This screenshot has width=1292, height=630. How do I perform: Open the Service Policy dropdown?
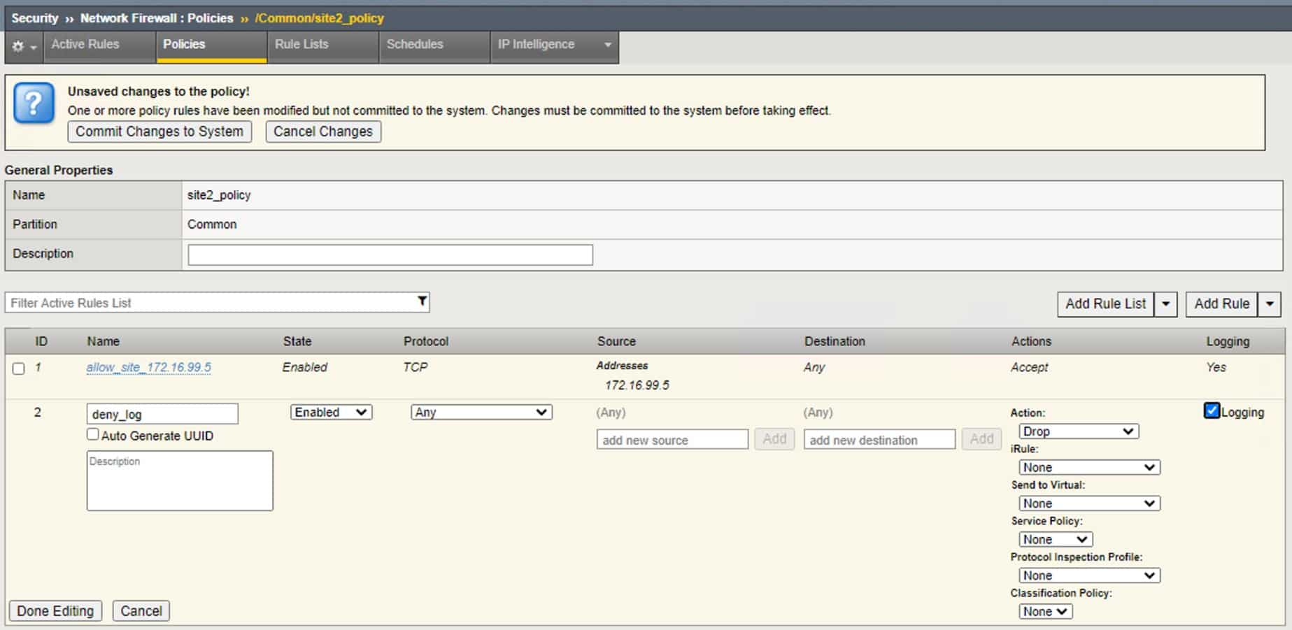pos(1055,538)
